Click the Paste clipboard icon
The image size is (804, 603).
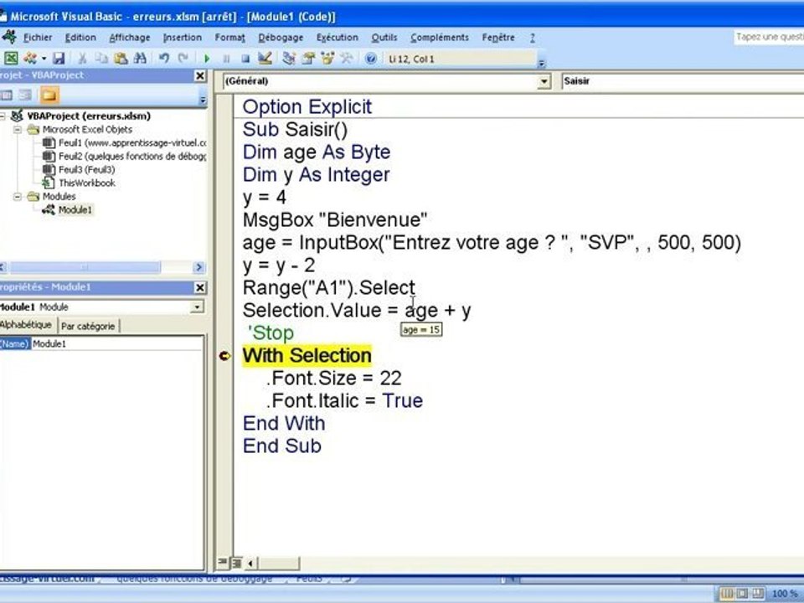pos(121,59)
